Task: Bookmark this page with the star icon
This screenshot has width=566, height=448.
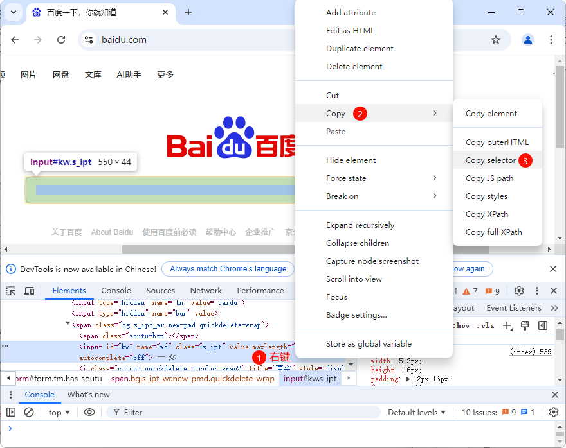Action: pyautogui.click(x=496, y=40)
